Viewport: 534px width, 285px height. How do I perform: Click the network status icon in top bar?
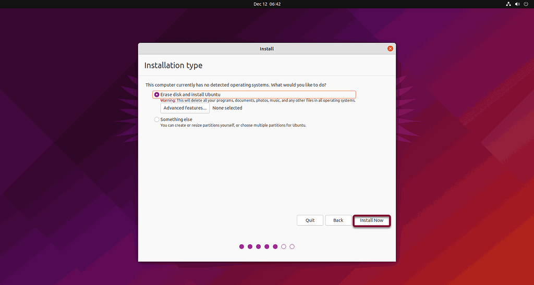508,4
